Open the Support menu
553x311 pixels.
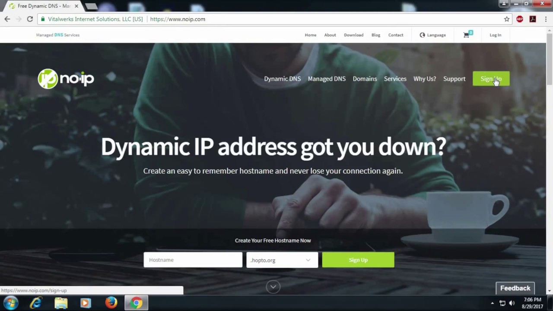(454, 79)
